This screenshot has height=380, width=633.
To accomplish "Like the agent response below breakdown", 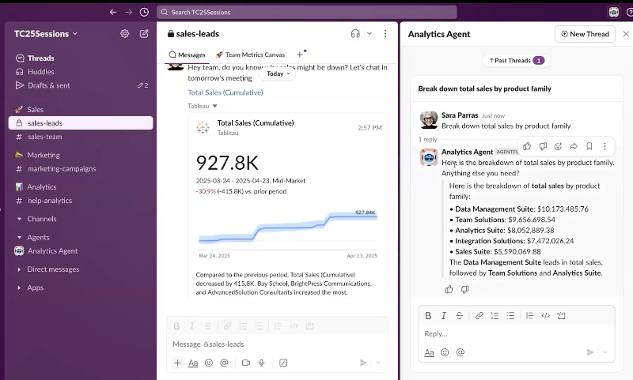I will click(449, 289).
